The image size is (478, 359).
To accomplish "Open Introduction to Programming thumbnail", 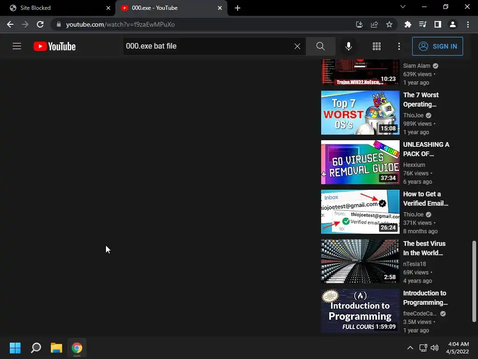I will [x=360, y=311].
